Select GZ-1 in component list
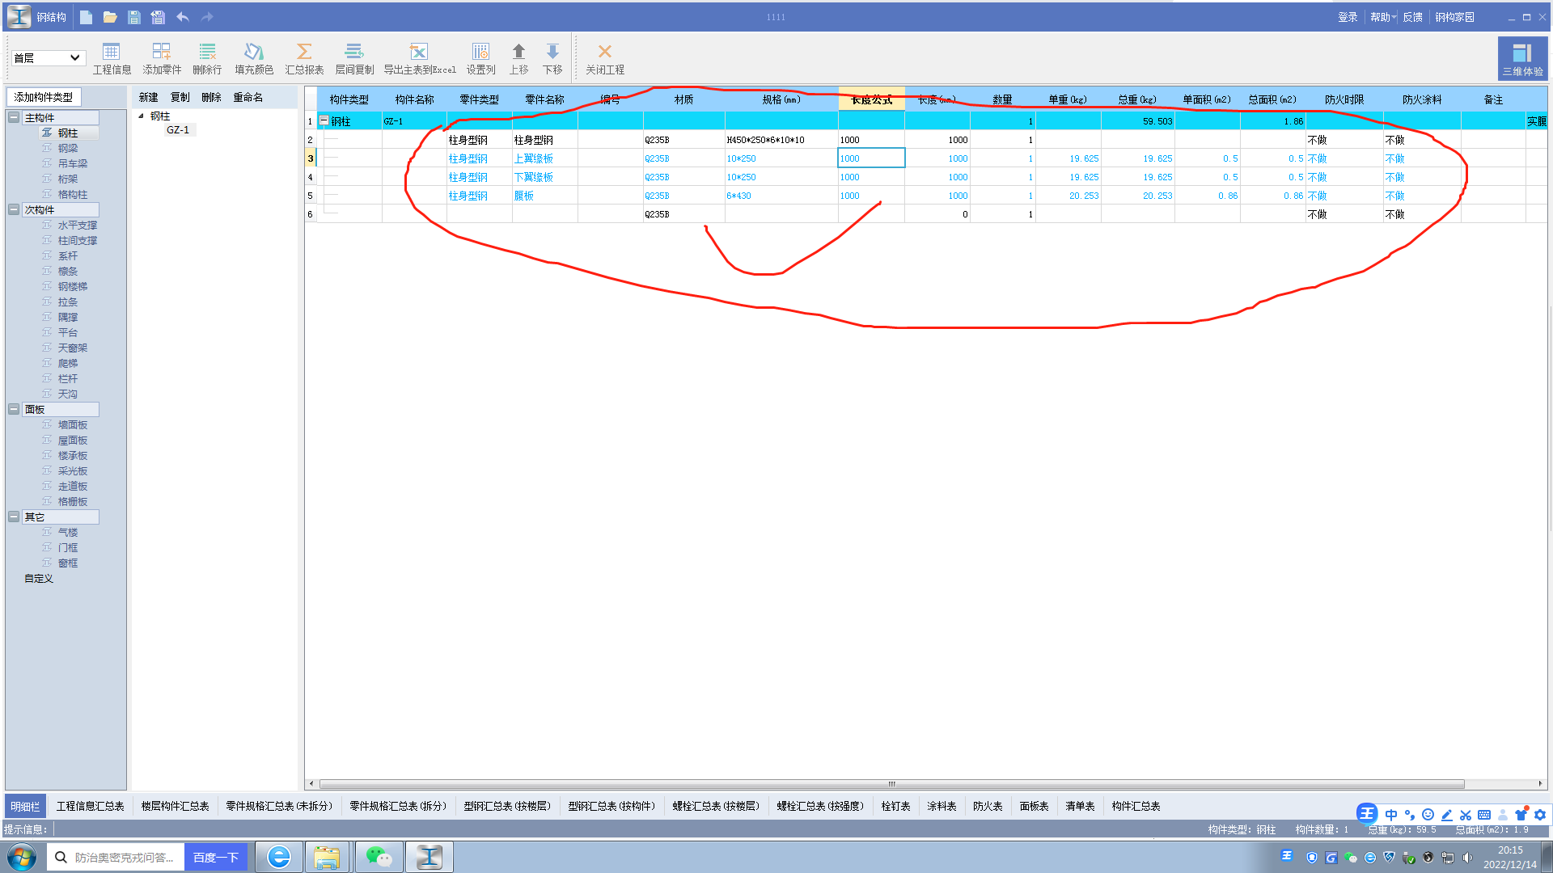 point(178,130)
